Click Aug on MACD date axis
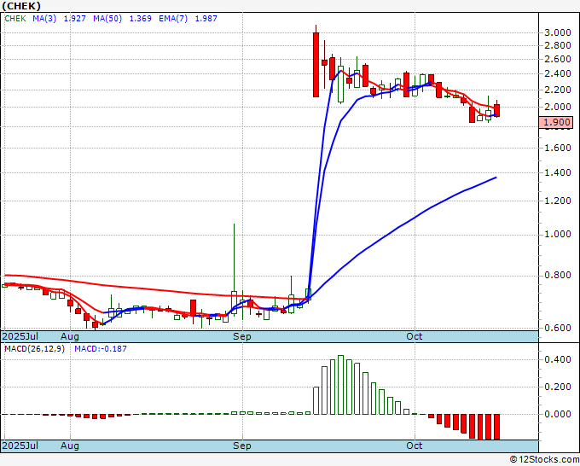This screenshot has width=580, height=466. click(x=70, y=446)
